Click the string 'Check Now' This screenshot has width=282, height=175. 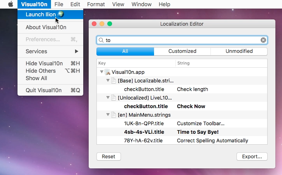point(191,106)
